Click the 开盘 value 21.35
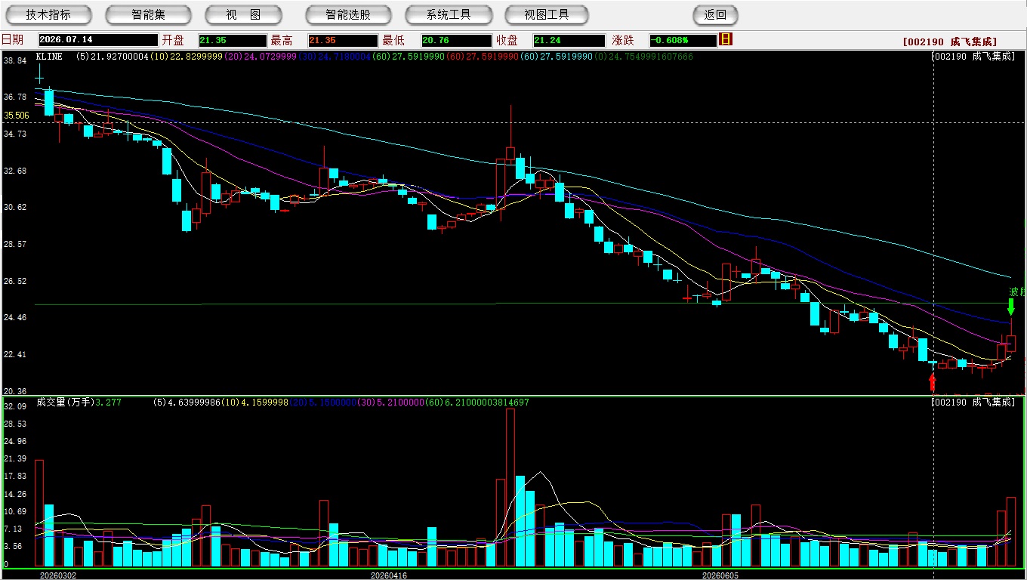The height and width of the screenshot is (580, 1027). pyautogui.click(x=233, y=40)
